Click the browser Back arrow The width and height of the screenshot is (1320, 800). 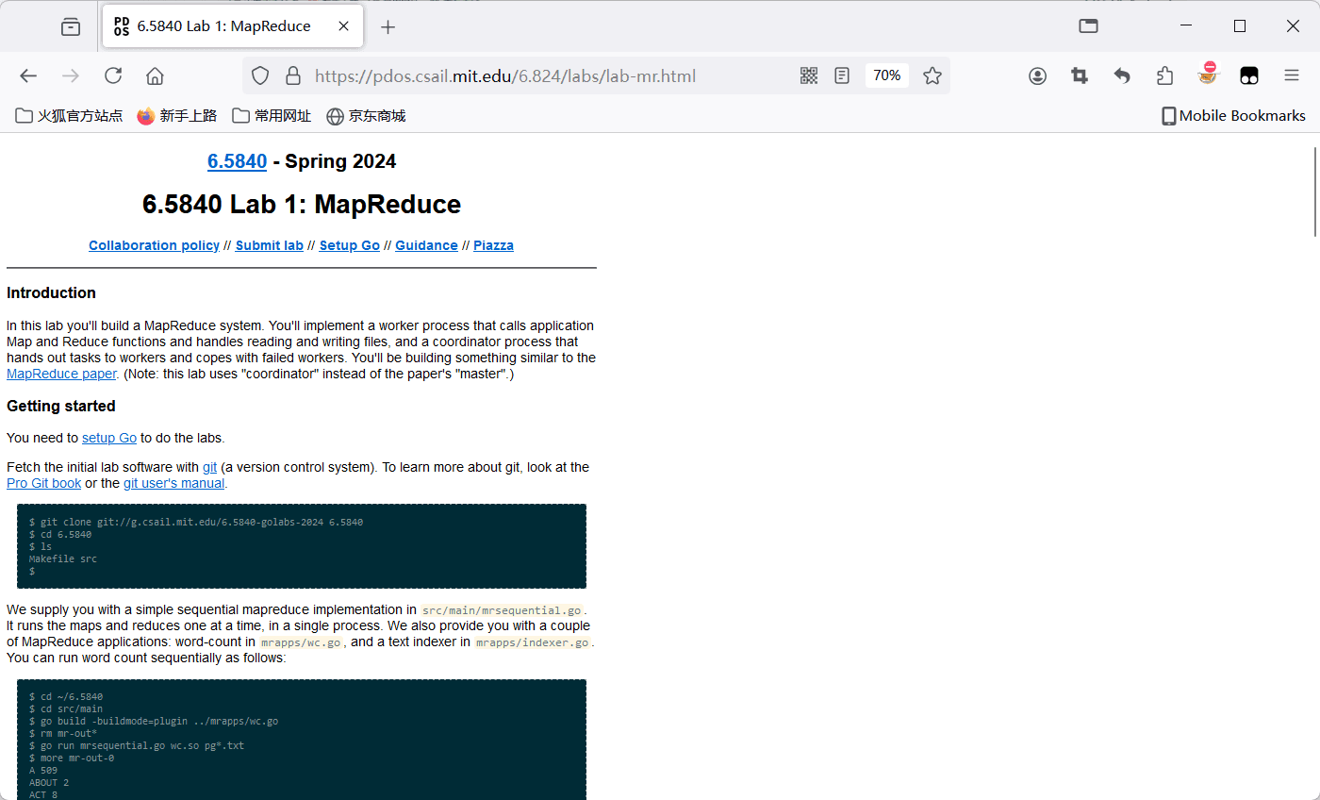point(28,76)
